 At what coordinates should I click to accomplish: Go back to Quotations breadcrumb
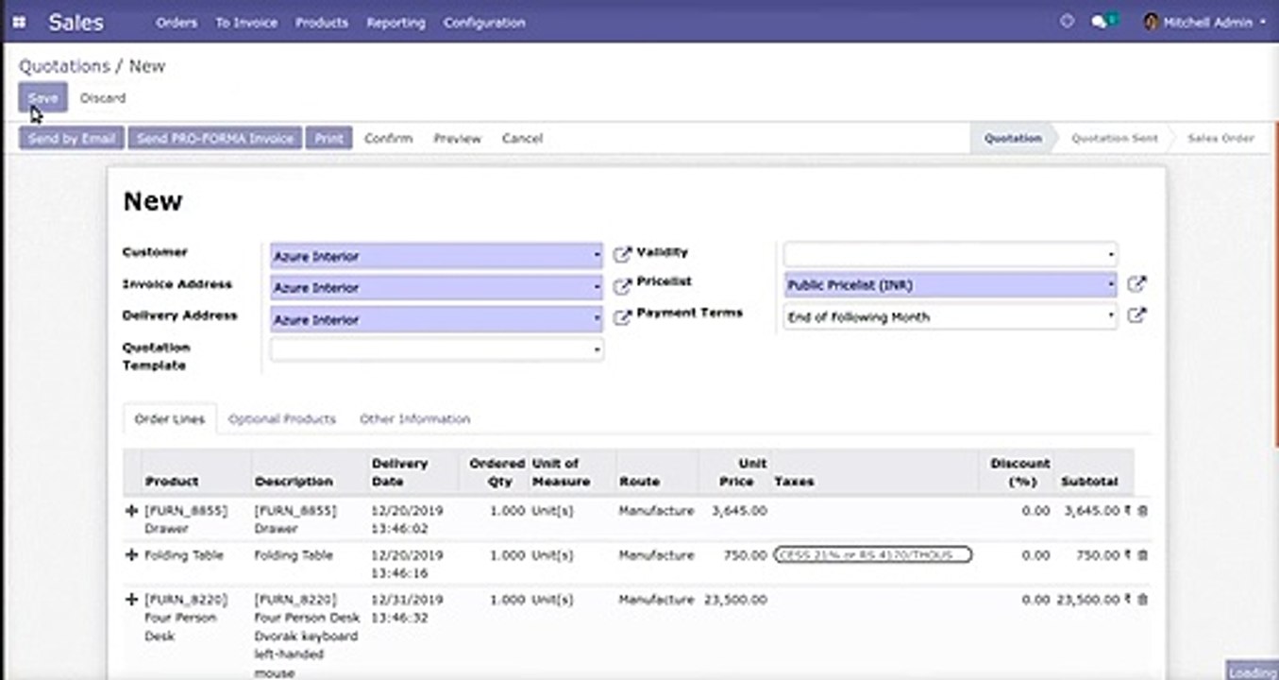64,66
